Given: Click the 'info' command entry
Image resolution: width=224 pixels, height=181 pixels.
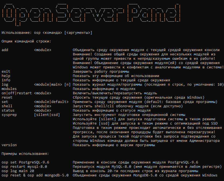Looking at the screenshot, I should (6, 80).
